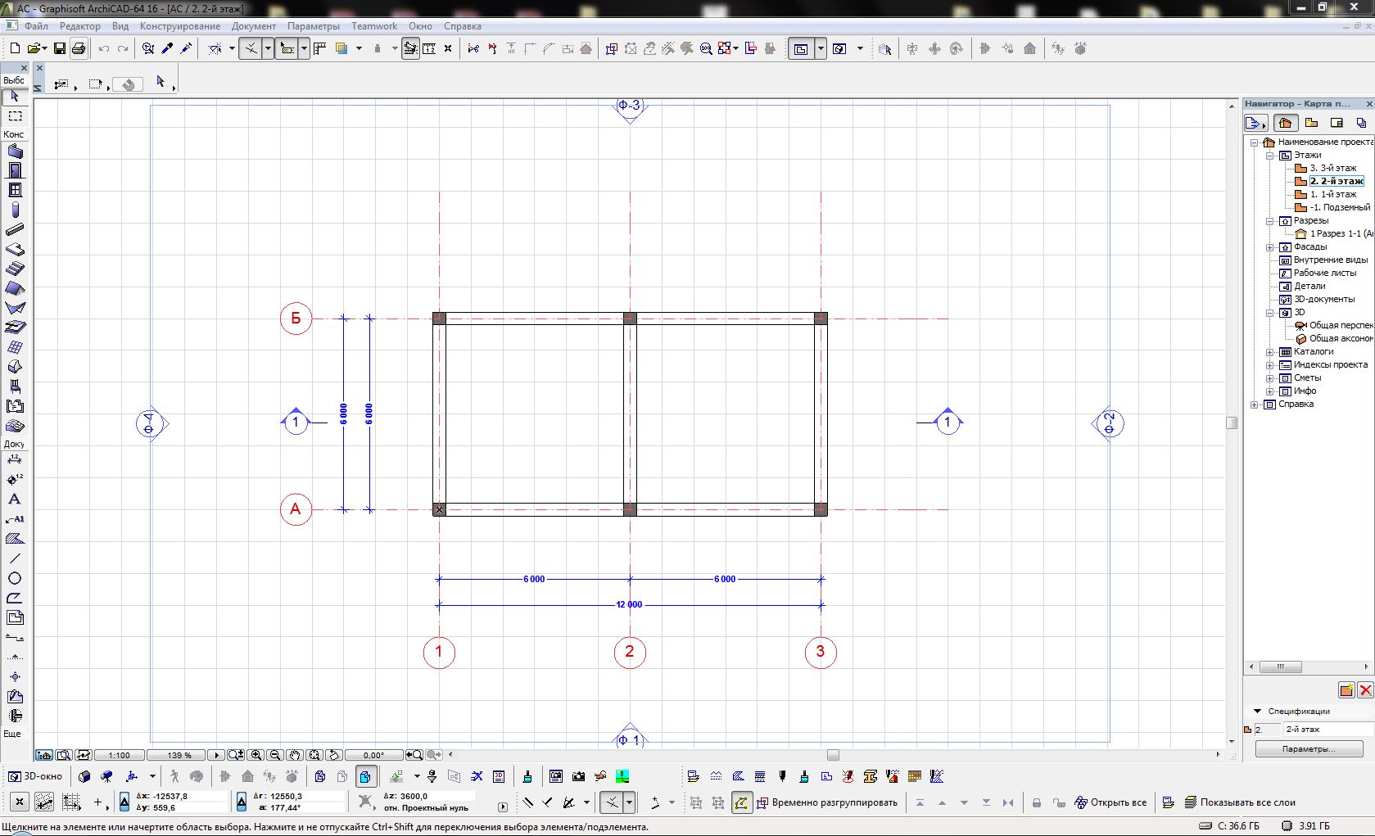The width and height of the screenshot is (1375, 836).
Task: Expand the Фасады tree node
Action: (x=1270, y=246)
